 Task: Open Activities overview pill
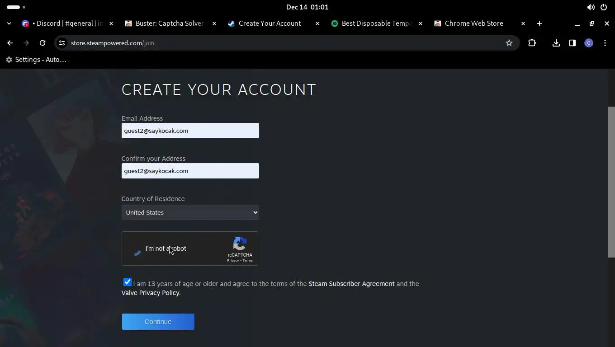[x=16, y=7]
